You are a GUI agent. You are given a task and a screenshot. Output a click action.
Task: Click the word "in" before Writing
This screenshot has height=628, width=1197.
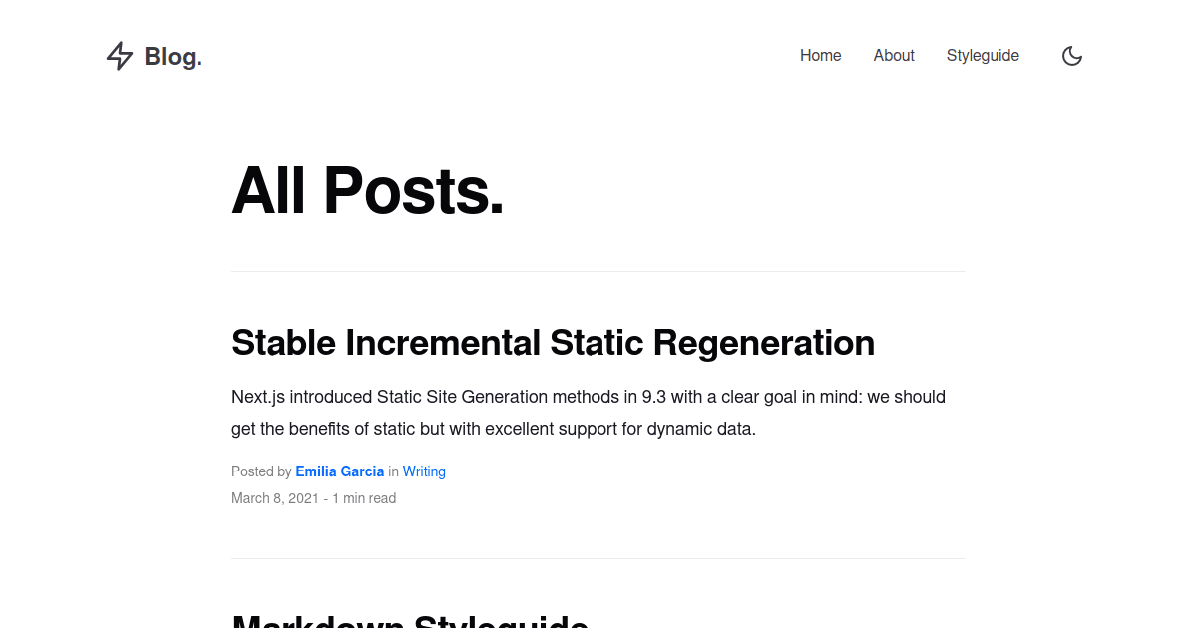[393, 471]
